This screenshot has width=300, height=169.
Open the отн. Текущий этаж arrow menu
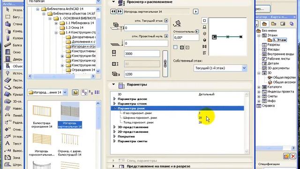tap(166, 21)
